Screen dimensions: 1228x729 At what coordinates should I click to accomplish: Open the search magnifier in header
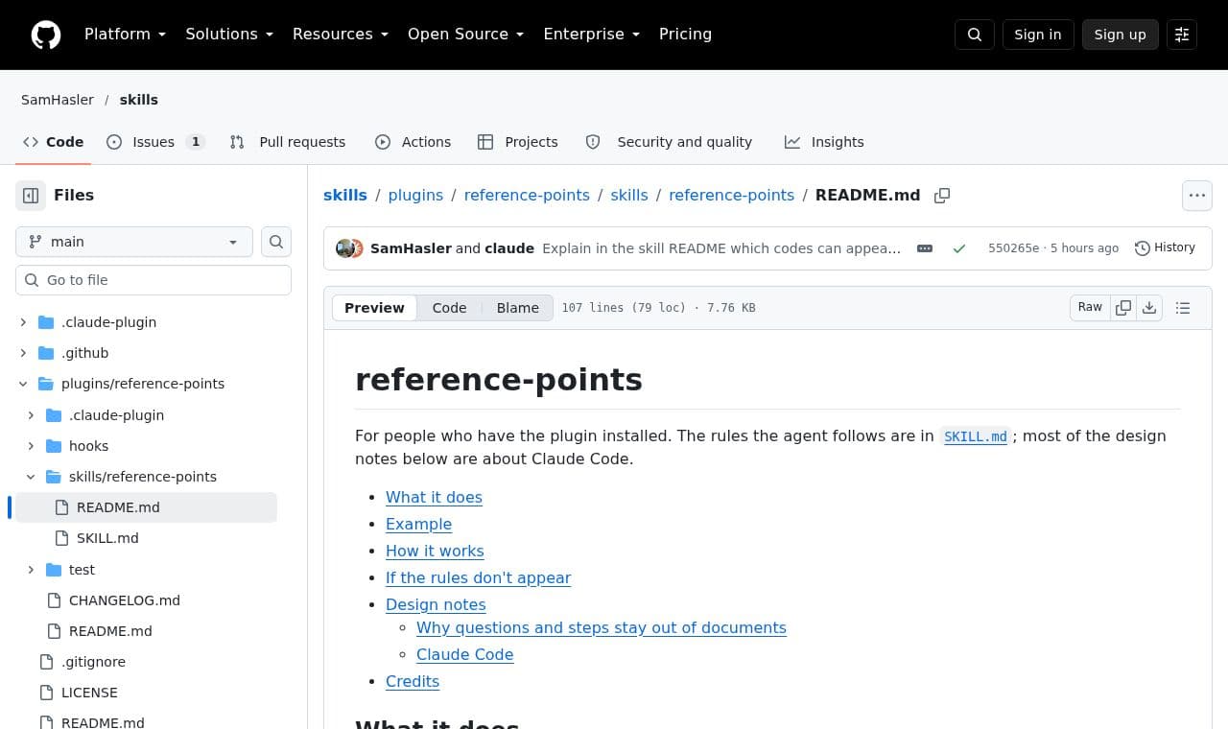point(975,35)
